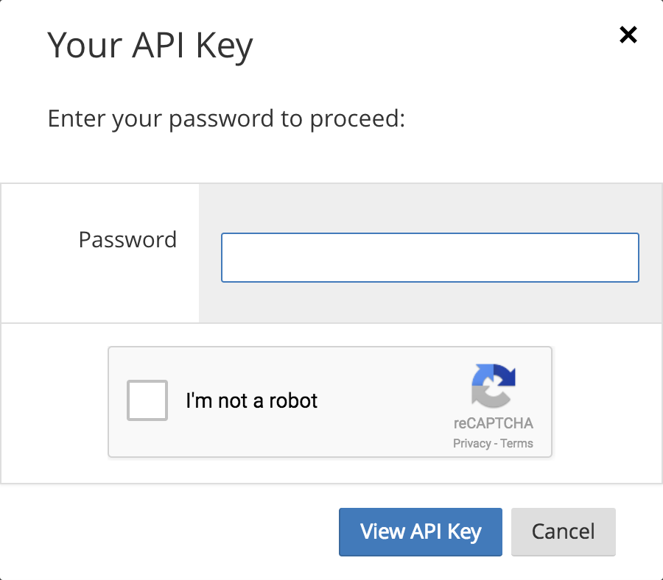The image size is (663, 580).
Task: Click inside the Password text field
Action: point(430,257)
